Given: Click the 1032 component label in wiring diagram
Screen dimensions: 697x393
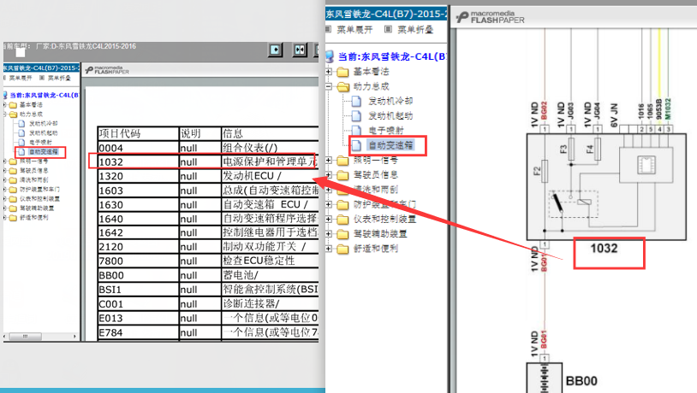Looking at the screenshot, I should coord(605,249).
